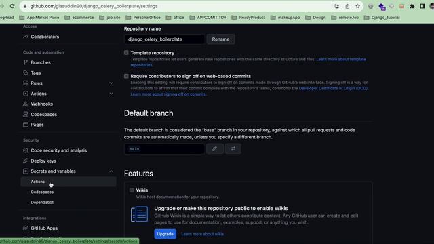Click the Secrets and variables asterisk icon
The height and width of the screenshot is (244, 434).
(x=26, y=171)
